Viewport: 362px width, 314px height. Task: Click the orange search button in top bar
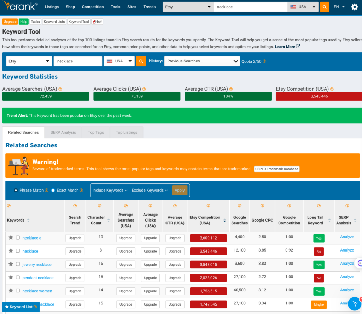tap(324, 7)
